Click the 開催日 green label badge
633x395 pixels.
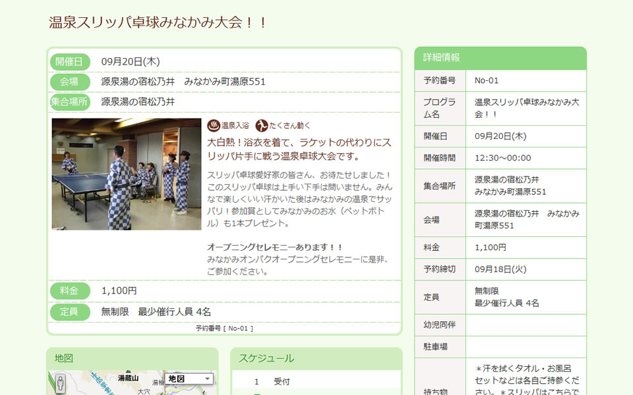tap(69, 62)
